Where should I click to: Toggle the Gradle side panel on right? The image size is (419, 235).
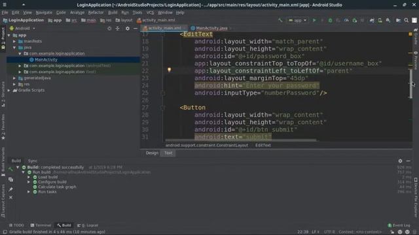click(x=416, y=37)
